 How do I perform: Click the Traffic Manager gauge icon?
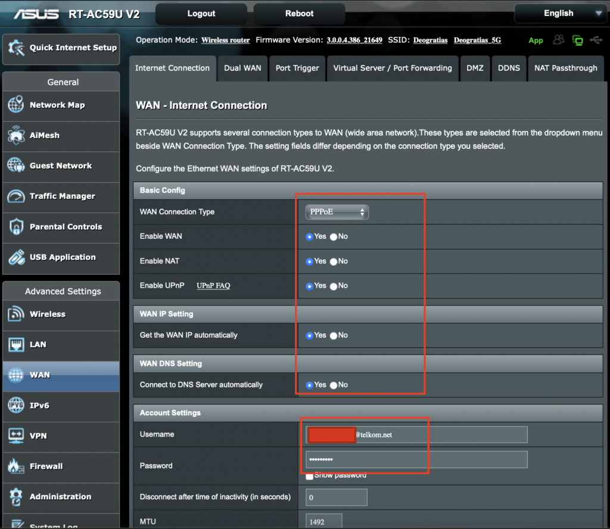click(15, 196)
